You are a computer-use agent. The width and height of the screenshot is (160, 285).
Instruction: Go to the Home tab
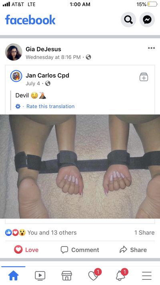[x=14, y=275]
